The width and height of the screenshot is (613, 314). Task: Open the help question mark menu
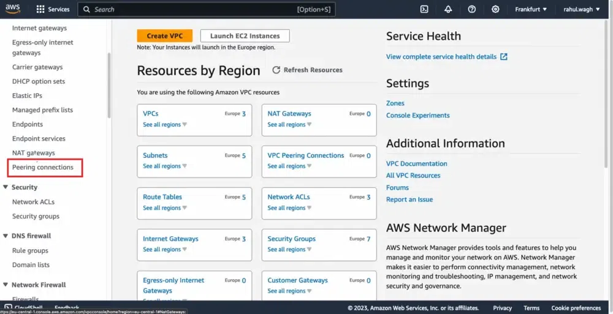472,9
